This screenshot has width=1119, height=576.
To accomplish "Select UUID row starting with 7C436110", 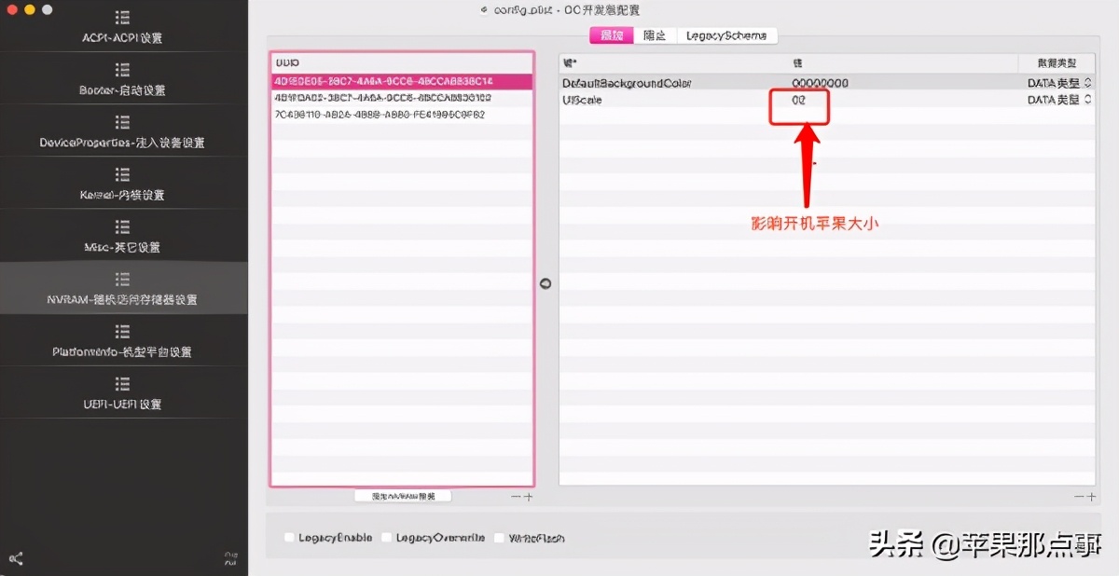I will (402, 115).
